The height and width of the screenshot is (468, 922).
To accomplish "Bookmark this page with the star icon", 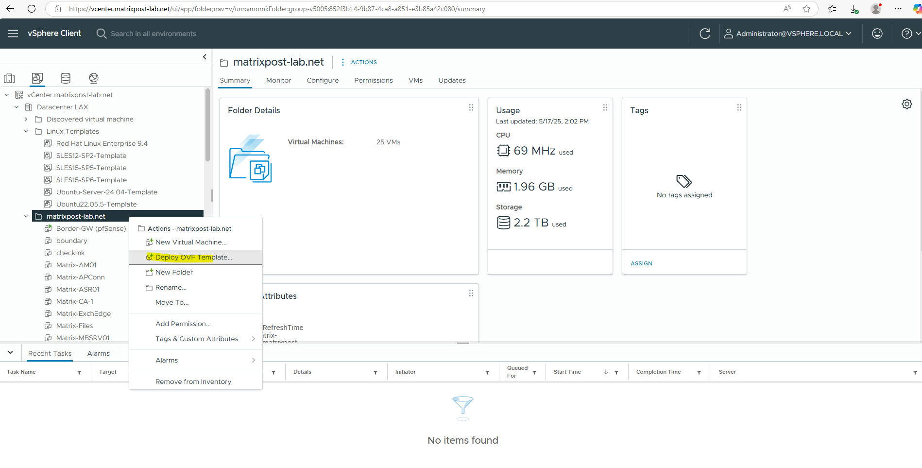I will click(806, 9).
